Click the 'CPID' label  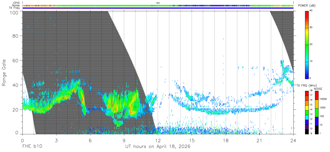pos(16,3)
